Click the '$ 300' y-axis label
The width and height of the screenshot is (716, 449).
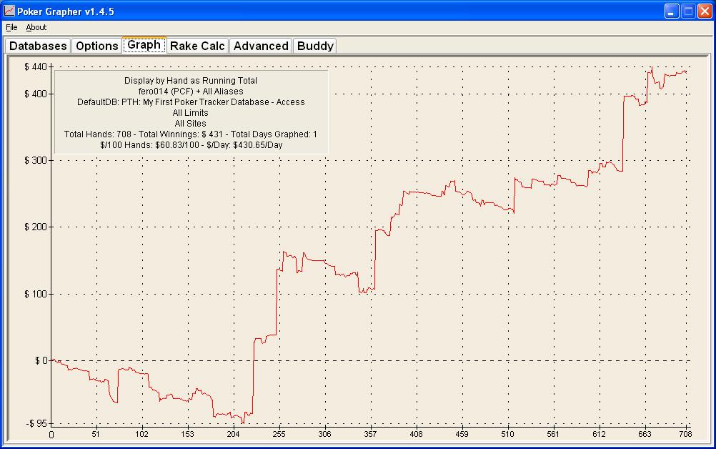[x=36, y=161]
